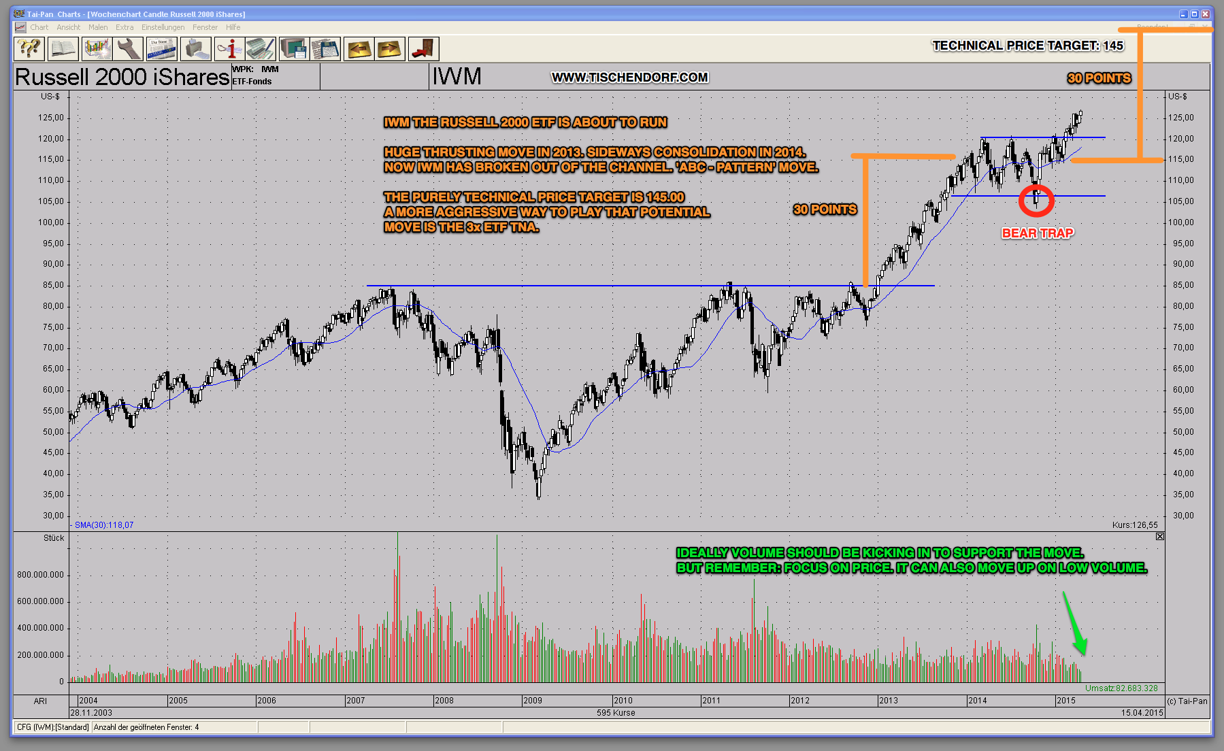This screenshot has height=751, width=1224.
Task: Click the question marks help icon
Action: click(29, 49)
